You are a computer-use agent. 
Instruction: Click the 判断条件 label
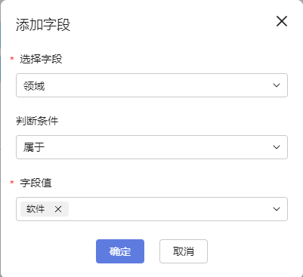point(37,122)
